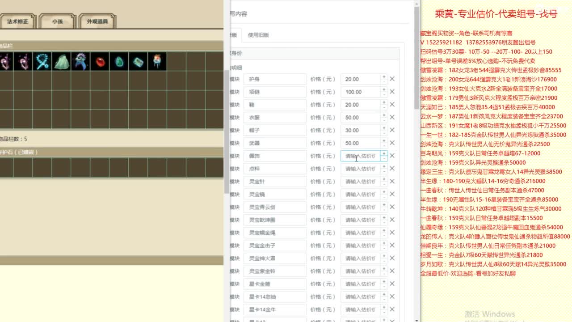
Task: Click the 山西新区 191女魔 listing line
Action: (493, 126)
